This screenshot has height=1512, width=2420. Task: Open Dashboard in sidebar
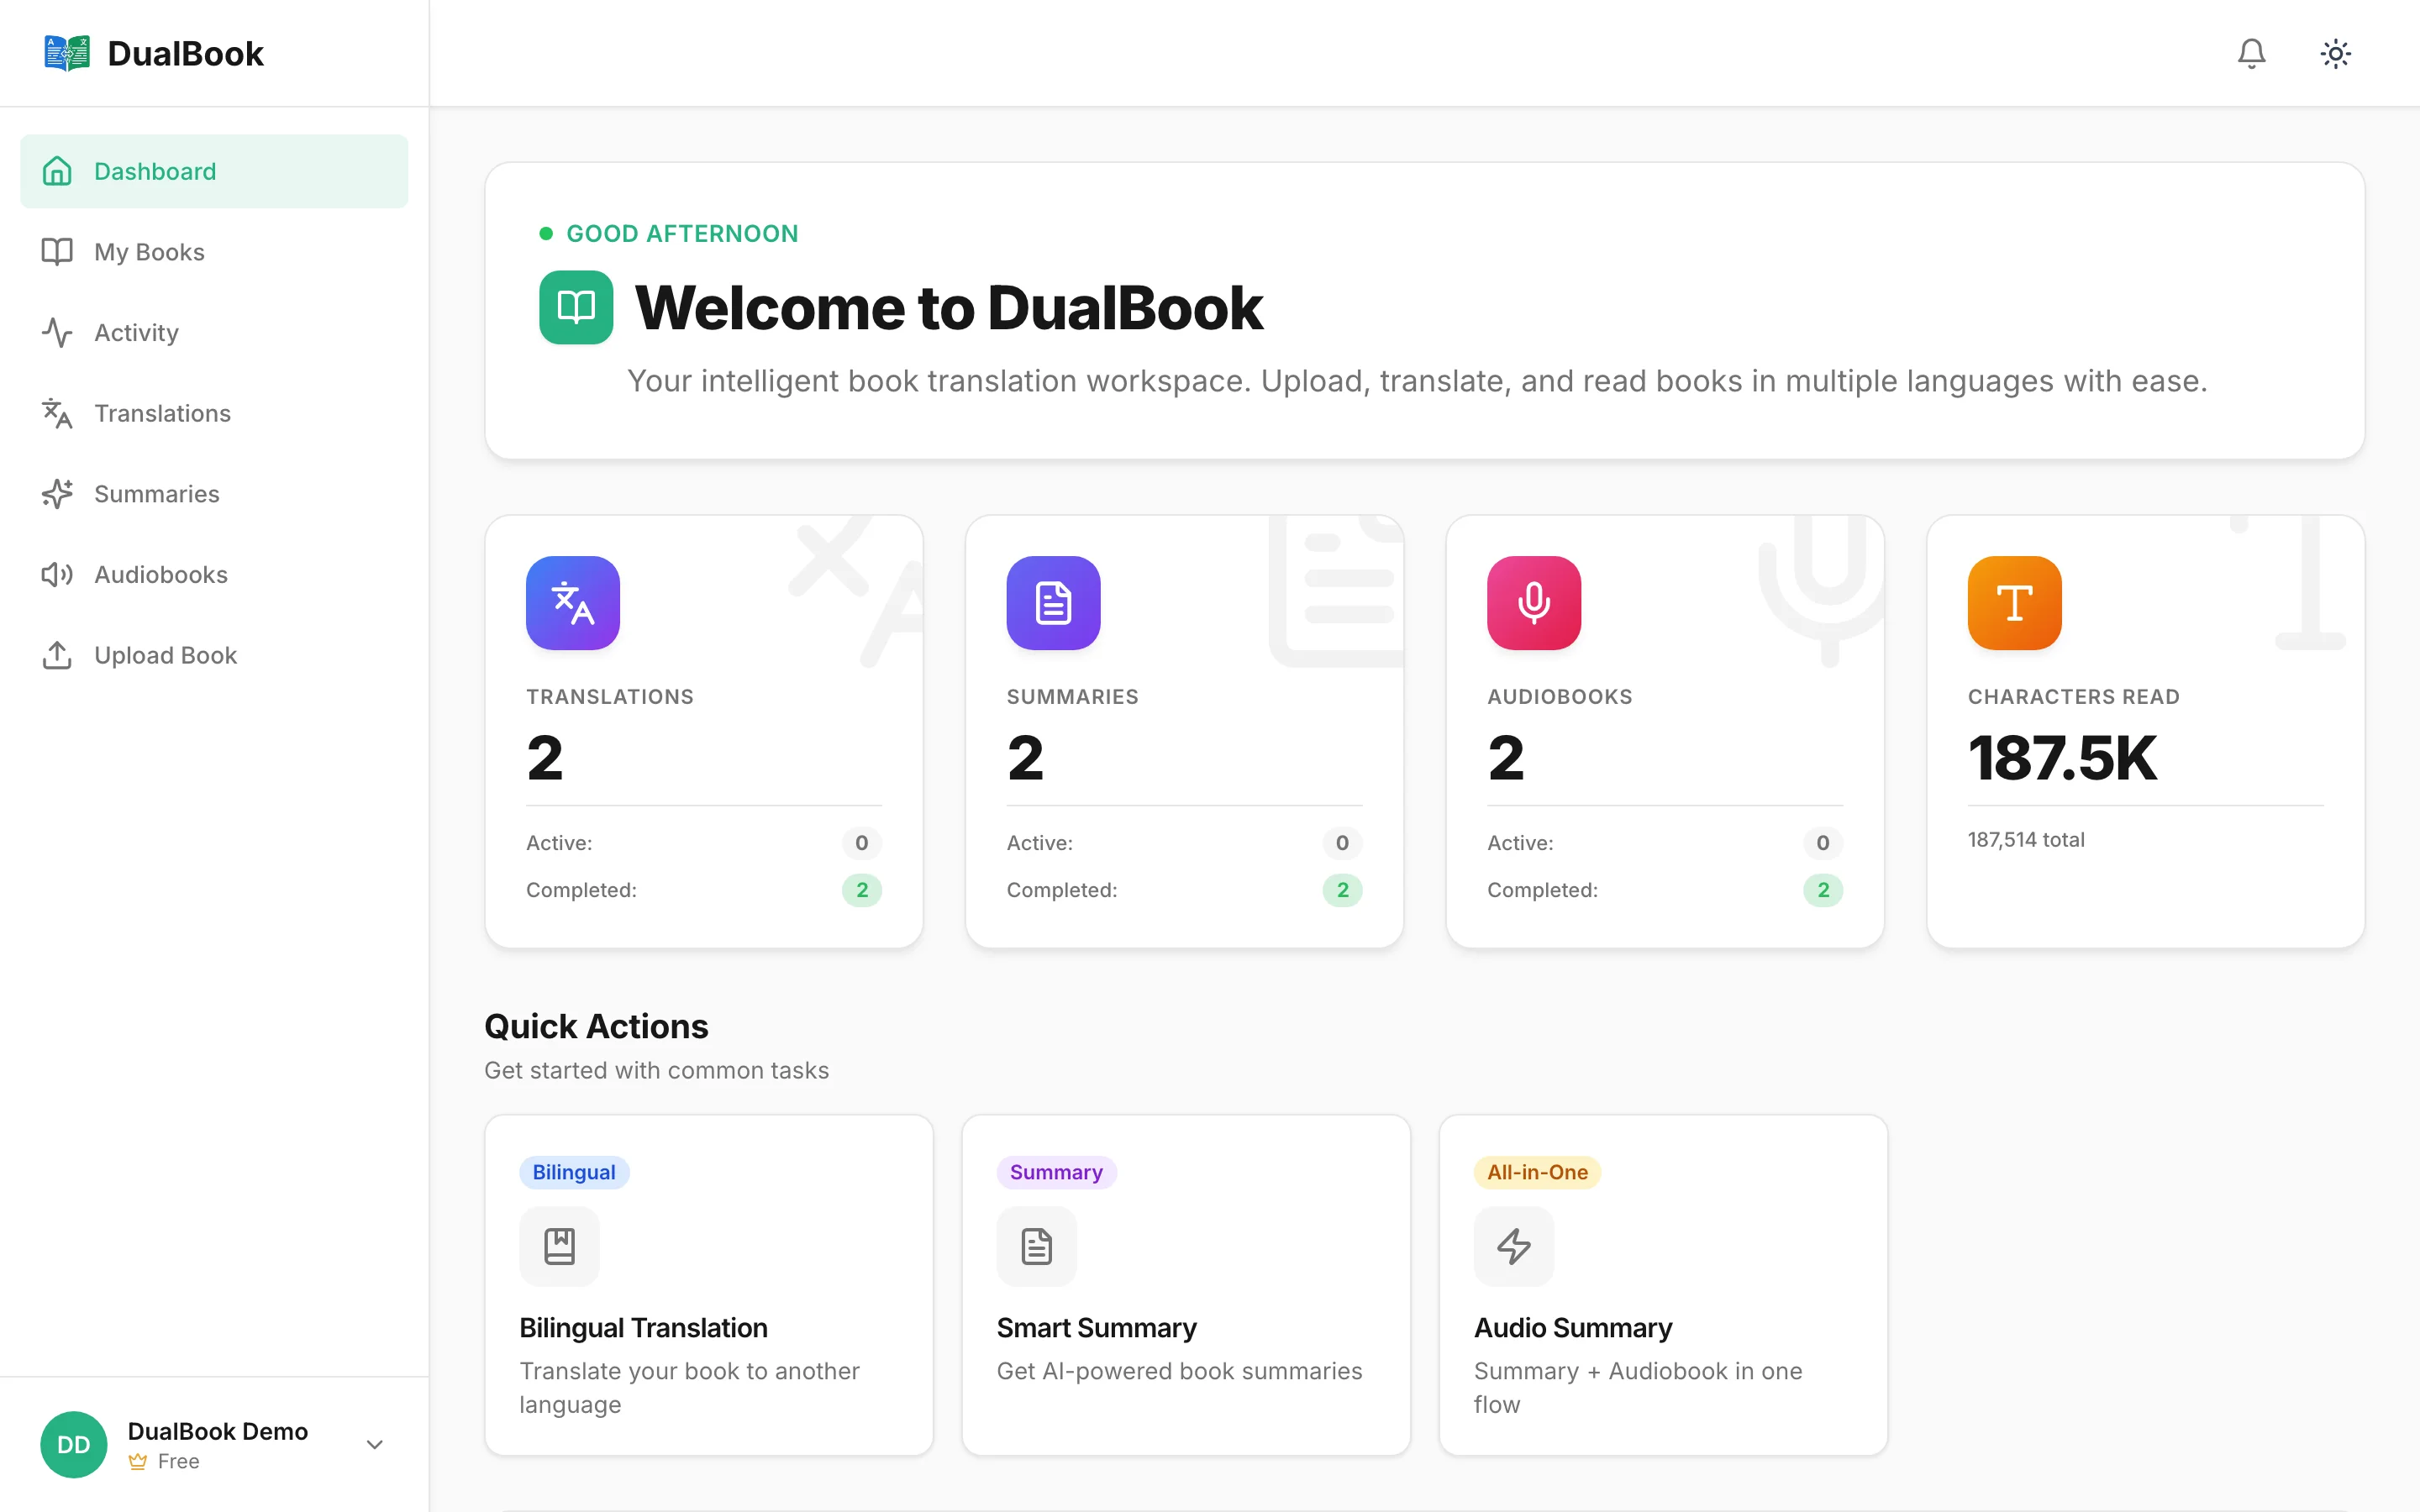click(x=214, y=171)
